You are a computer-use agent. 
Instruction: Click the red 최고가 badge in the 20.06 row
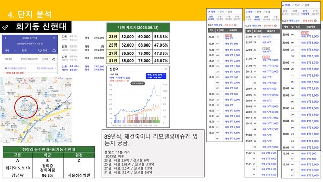coord(228,36)
